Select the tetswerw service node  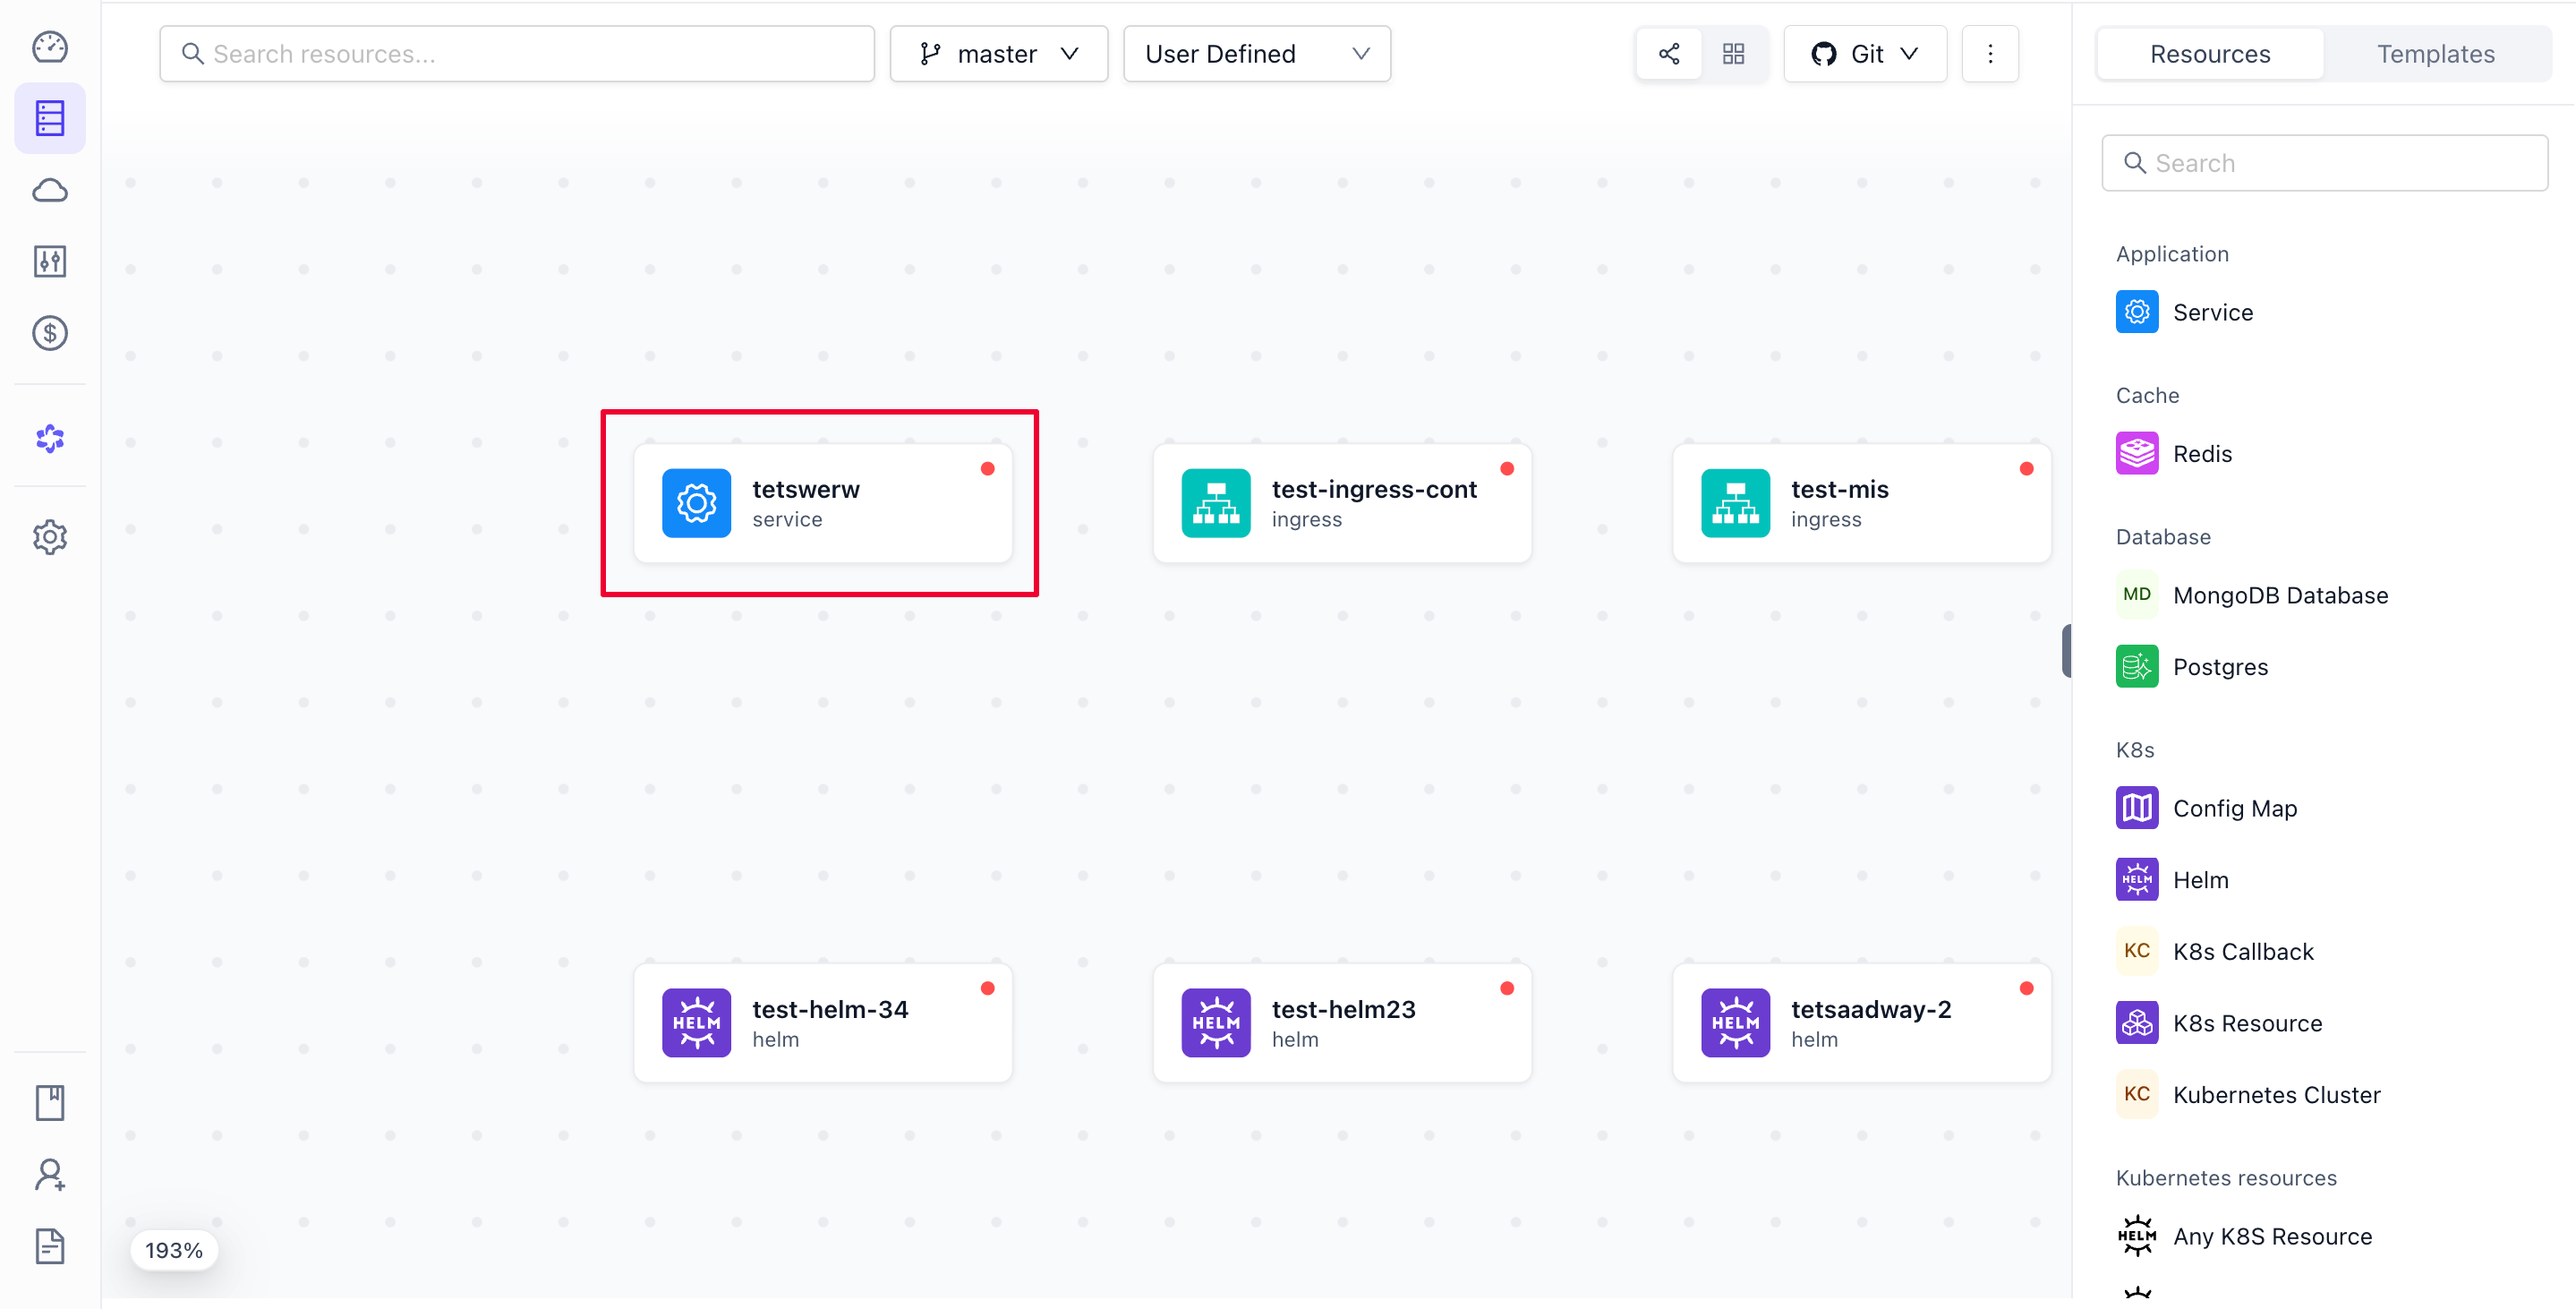(x=823, y=503)
